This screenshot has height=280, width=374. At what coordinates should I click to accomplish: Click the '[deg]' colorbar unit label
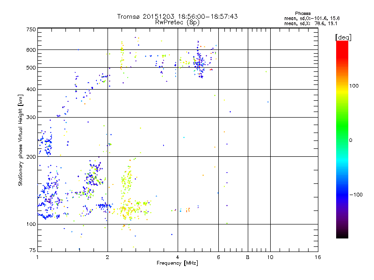(343, 37)
